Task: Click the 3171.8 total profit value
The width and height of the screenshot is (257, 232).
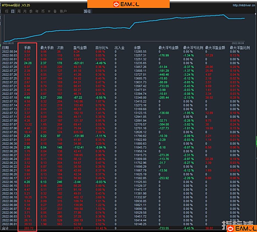Action: 78,228
